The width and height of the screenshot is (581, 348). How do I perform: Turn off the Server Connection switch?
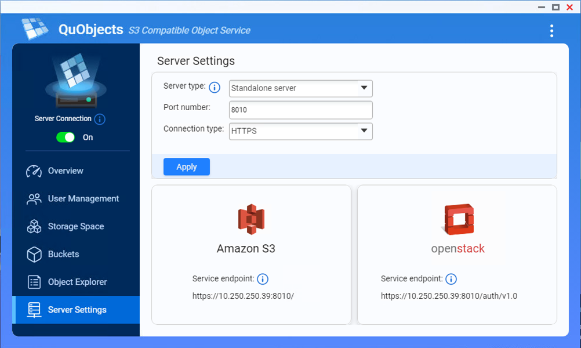click(x=66, y=137)
